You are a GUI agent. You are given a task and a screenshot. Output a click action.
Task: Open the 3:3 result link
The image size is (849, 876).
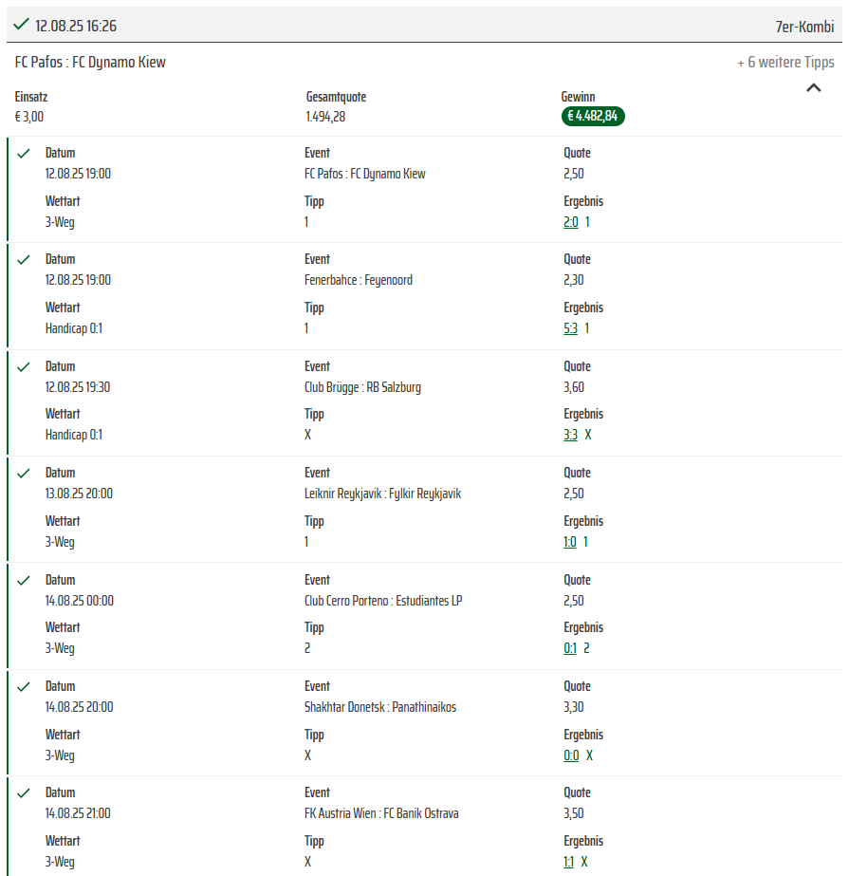click(570, 435)
